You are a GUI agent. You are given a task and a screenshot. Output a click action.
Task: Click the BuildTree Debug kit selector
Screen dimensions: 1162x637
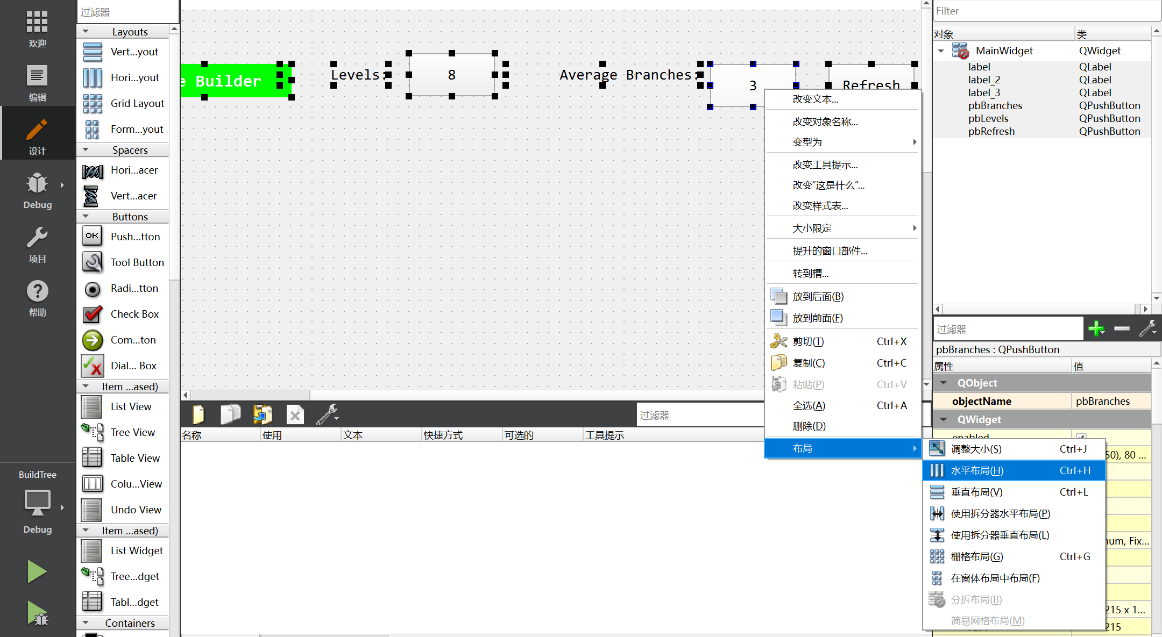click(38, 503)
